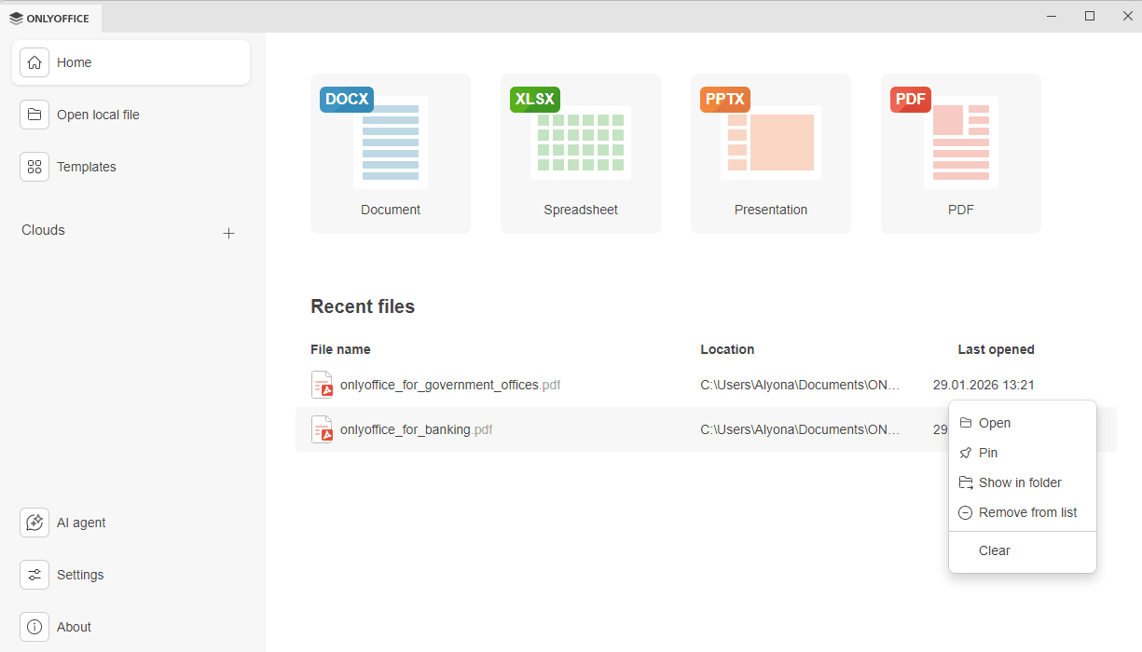This screenshot has height=652, width=1142.
Task: Click the About info icon
Action: point(34,627)
